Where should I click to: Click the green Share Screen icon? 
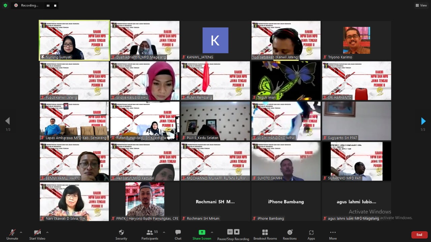(202, 232)
